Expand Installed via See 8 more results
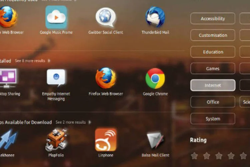 33,61
